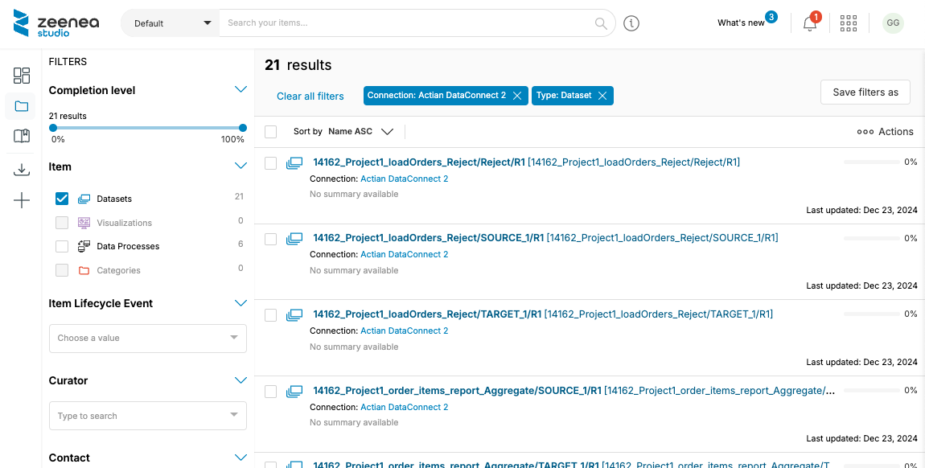Uncheck the Datasets filter checkbox
The width and height of the screenshot is (925, 468).
62,199
